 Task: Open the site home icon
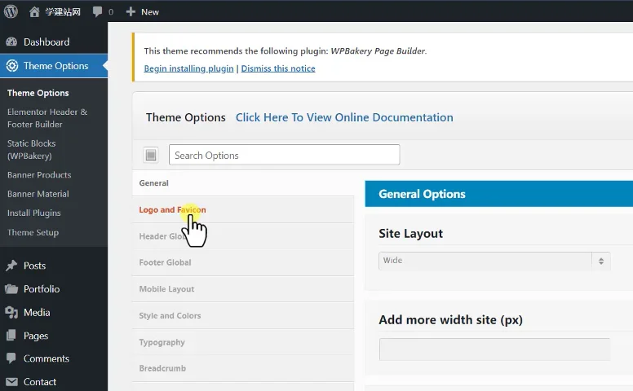[34, 11]
